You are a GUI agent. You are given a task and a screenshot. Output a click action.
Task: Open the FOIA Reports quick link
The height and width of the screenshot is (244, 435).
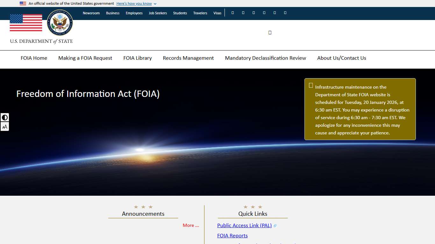232,235
